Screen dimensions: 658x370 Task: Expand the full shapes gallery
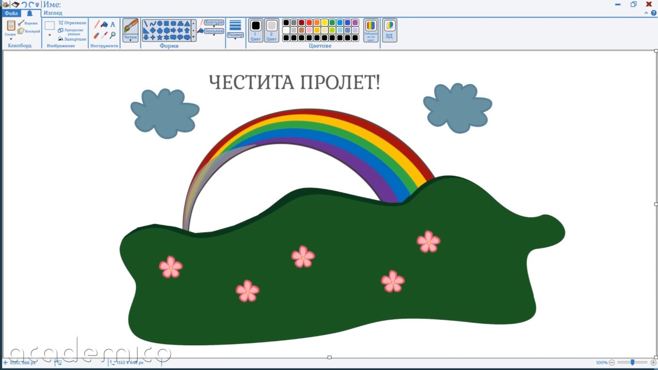click(193, 37)
